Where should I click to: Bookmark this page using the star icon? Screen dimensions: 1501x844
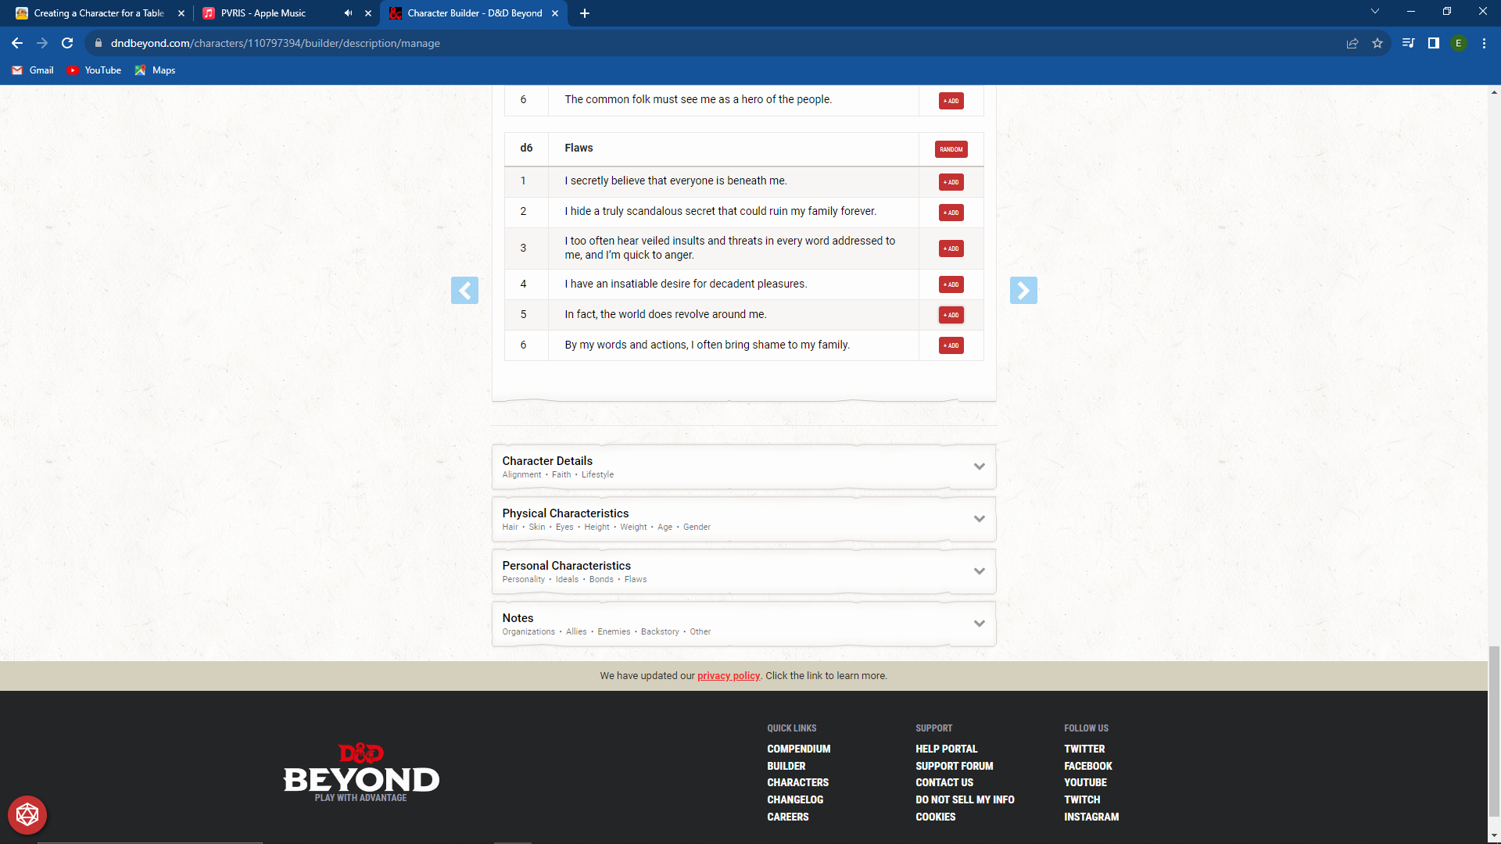[1378, 43]
